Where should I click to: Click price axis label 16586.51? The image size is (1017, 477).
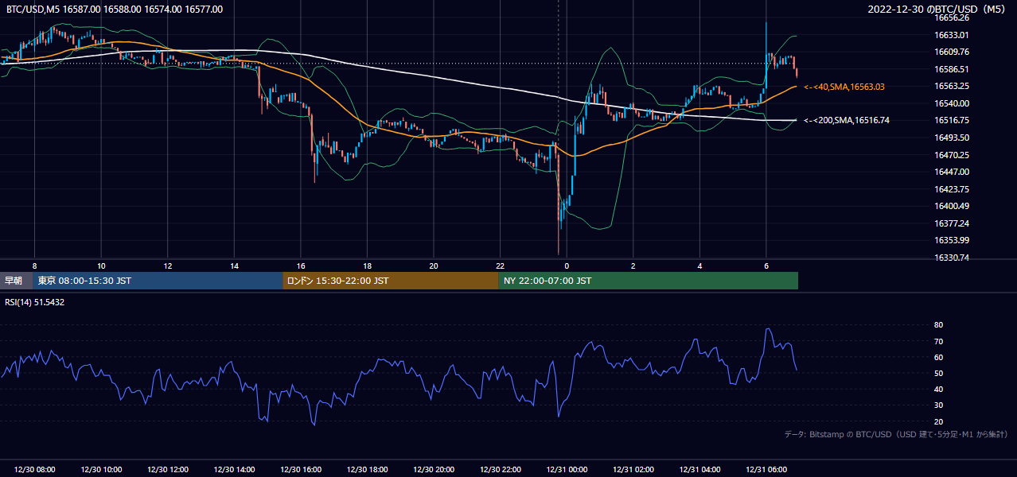pyautogui.click(x=951, y=69)
